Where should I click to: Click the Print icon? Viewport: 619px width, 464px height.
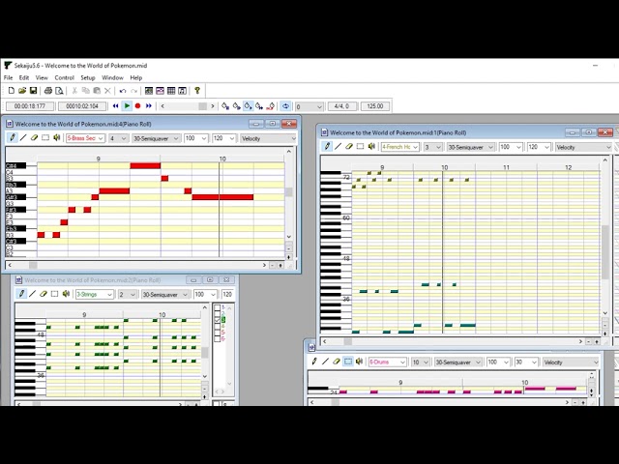coord(47,91)
